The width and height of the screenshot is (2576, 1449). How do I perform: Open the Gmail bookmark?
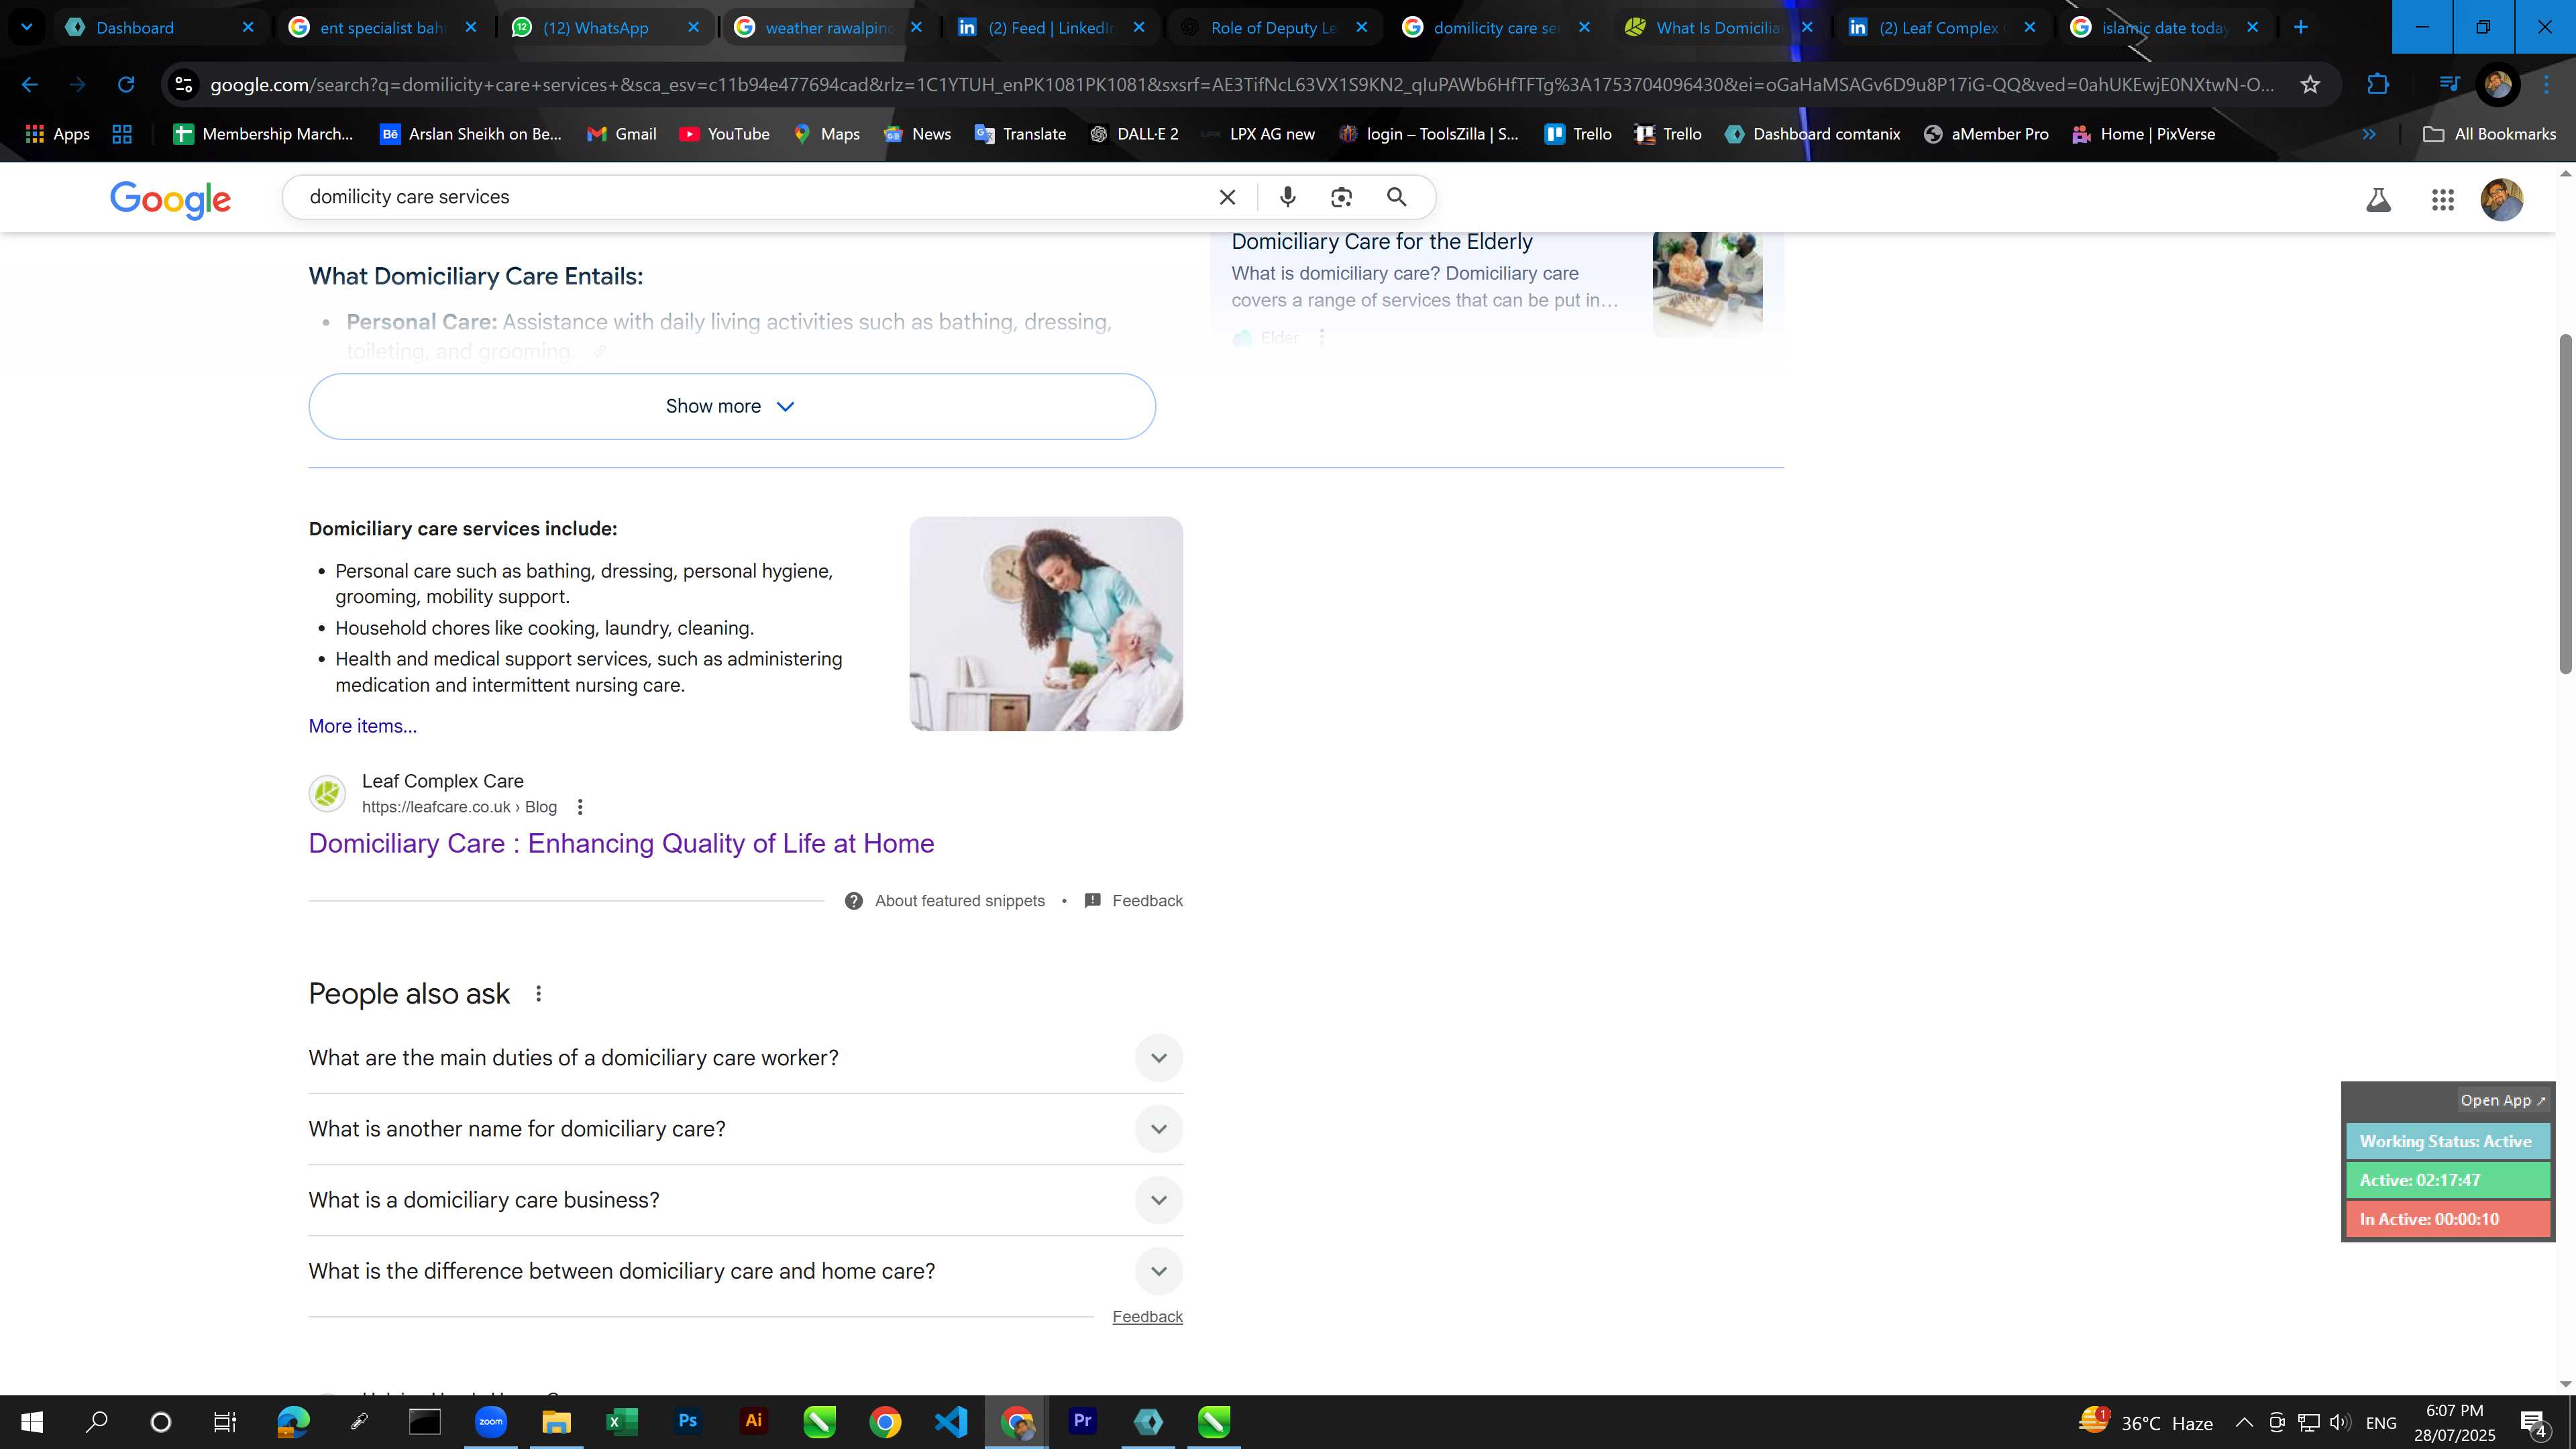click(622, 134)
